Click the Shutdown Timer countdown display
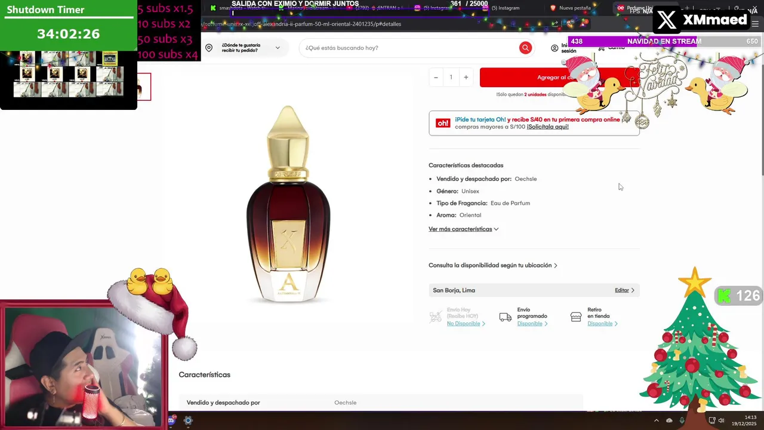The height and width of the screenshot is (430, 764). pyautogui.click(x=68, y=34)
